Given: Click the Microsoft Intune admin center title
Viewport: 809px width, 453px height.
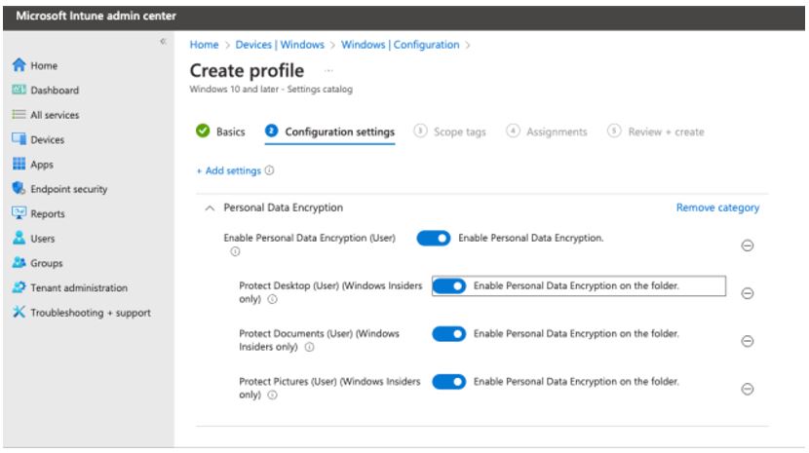Looking at the screenshot, I should click(96, 16).
